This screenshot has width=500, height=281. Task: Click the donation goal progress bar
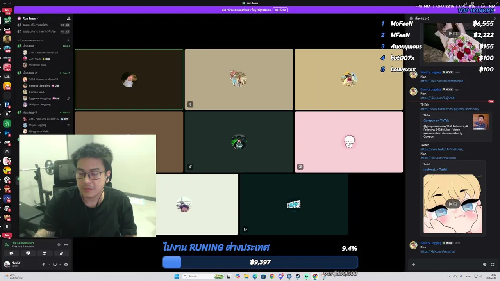pos(260,262)
